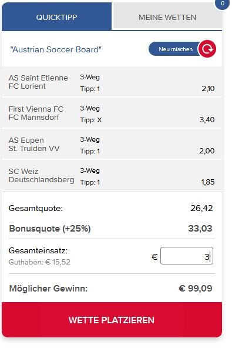Image resolution: width=232 pixels, height=355 pixels.
Task: Select the SC Weiz vs Deutschlandsberg bet
Action: [112, 176]
